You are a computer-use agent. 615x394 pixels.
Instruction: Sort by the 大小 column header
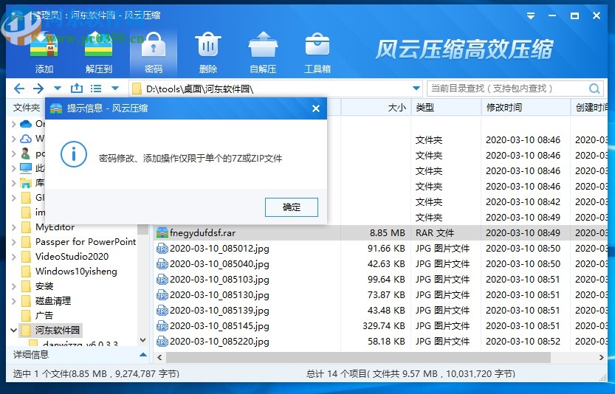coord(376,108)
